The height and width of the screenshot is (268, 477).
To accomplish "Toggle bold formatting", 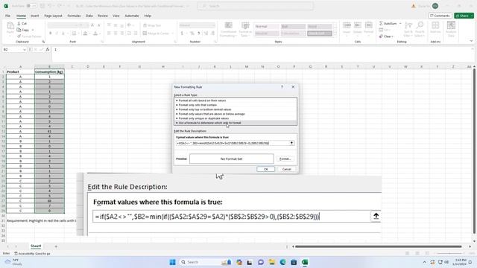I will (x=51, y=33).
